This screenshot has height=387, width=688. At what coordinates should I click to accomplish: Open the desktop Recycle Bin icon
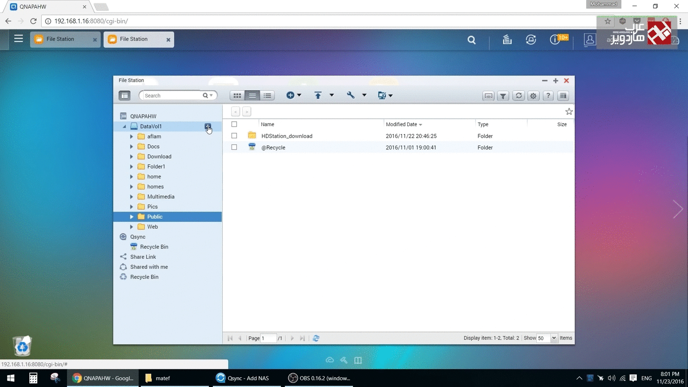click(x=22, y=346)
